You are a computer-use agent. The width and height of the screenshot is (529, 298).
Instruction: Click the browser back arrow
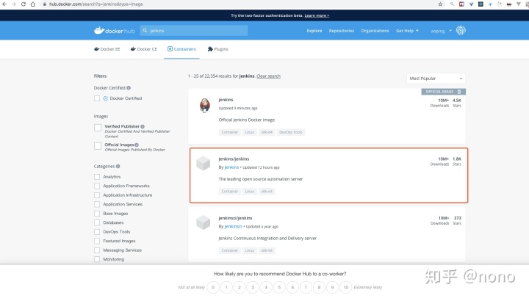[4, 4]
